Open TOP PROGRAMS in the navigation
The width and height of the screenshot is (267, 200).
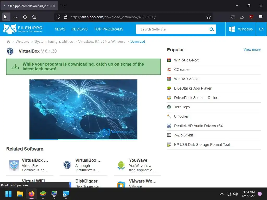point(109,29)
